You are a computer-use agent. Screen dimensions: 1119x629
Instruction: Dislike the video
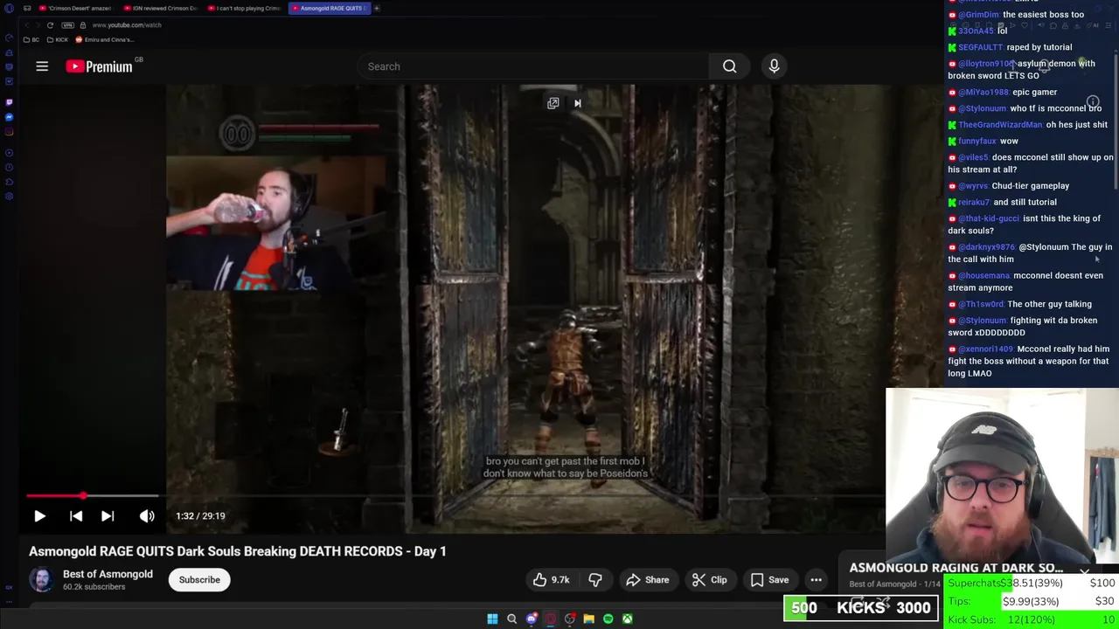[595, 580]
